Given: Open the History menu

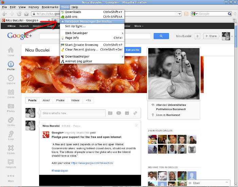Looking at the screenshot, I should point(34,7).
